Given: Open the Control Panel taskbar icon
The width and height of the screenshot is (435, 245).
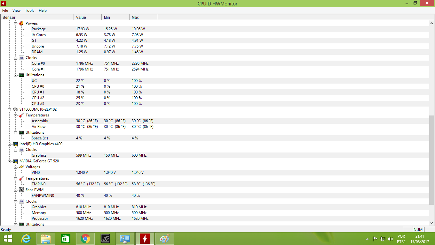Looking at the screenshot, I should pyautogui.click(x=125, y=239).
